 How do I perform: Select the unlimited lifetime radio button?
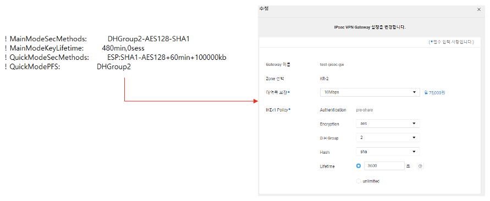(359, 181)
